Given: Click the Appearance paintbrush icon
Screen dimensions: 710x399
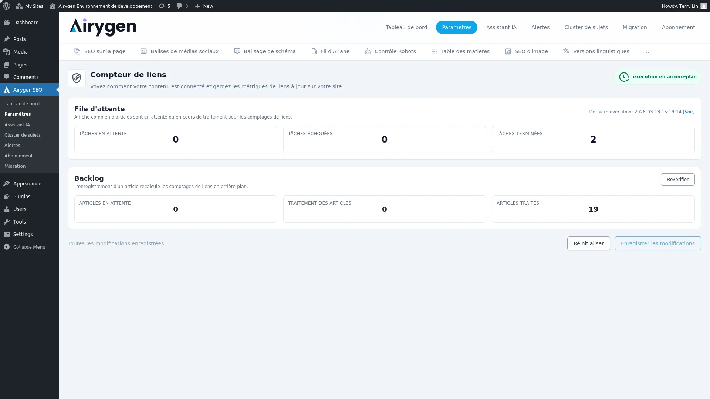Looking at the screenshot, I should click(7, 184).
